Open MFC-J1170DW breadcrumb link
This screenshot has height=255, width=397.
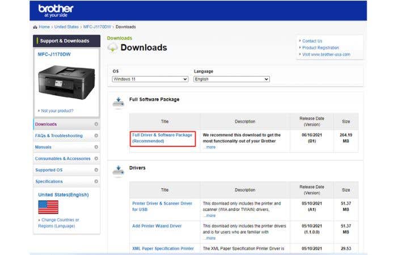coord(97,27)
